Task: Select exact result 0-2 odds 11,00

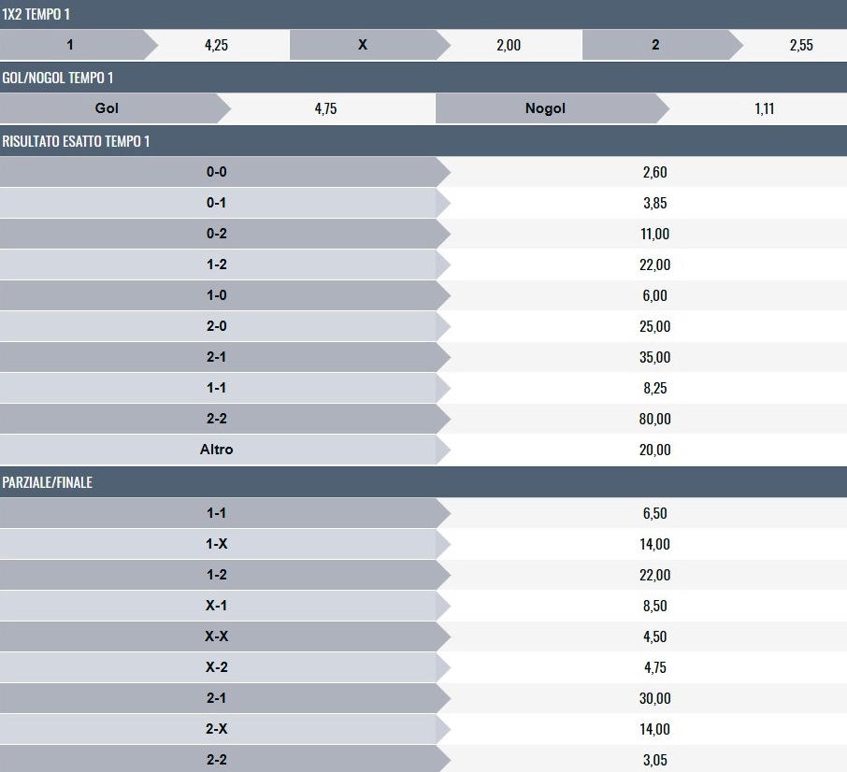Action: click(654, 234)
